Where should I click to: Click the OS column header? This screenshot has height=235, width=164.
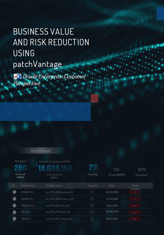(x=14, y=185)
